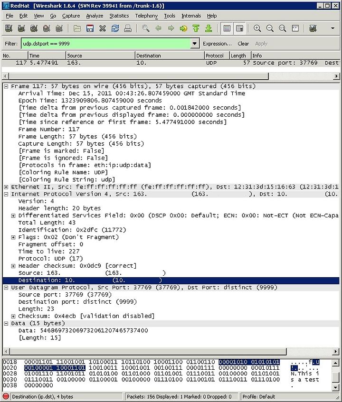The width and height of the screenshot is (342, 402).
Task: Open the Edit menu
Action: click(x=23, y=16)
